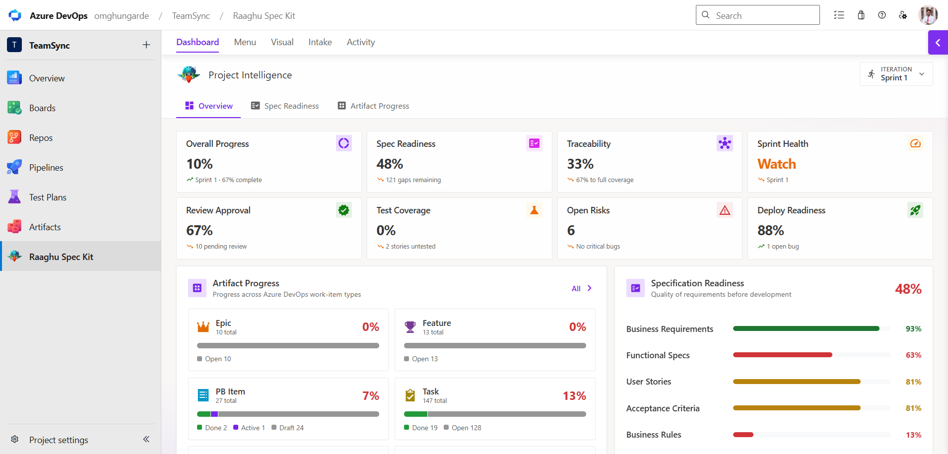The height and width of the screenshot is (454, 948).
Task: Click 'Business Rules' row label
Action: (x=654, y=435)
